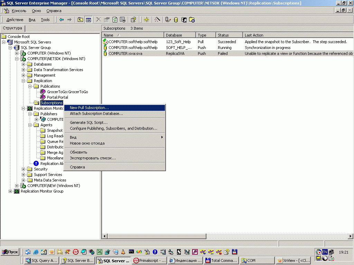Sort list by Last Action column header
This screenshot has height=265, width=354.
click(298, 35)
